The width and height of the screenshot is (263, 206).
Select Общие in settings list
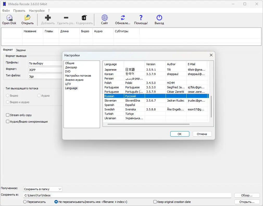pos(70,63)
